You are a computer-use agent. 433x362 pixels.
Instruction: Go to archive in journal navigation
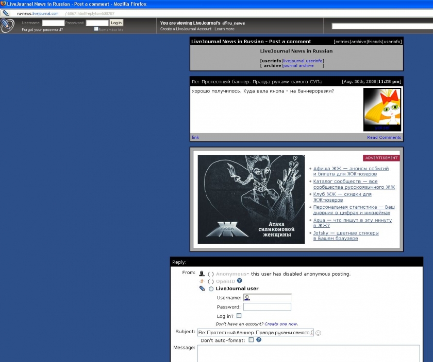click(359, 42)
